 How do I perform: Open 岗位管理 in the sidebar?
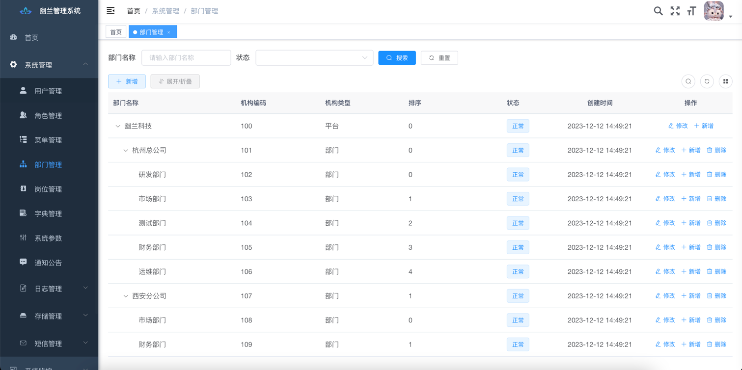(x=49, y=189)
